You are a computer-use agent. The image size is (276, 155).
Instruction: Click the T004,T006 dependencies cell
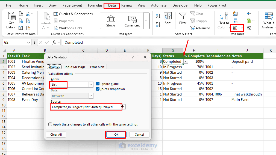(x=218, y=94)
